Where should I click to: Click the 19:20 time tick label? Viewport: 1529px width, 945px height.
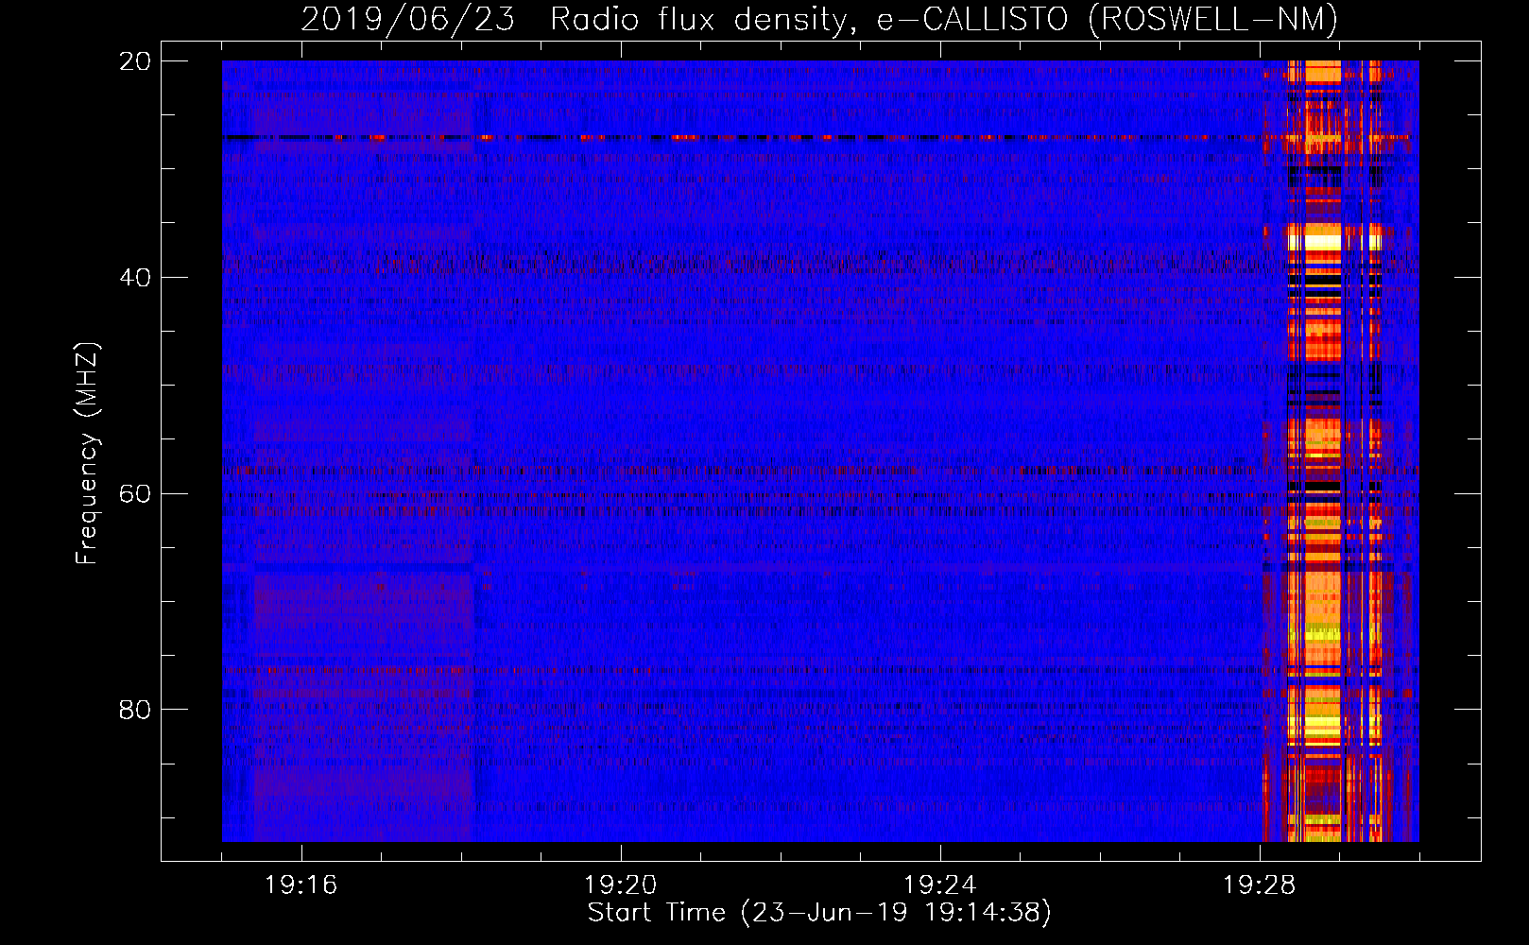(621, 885)
